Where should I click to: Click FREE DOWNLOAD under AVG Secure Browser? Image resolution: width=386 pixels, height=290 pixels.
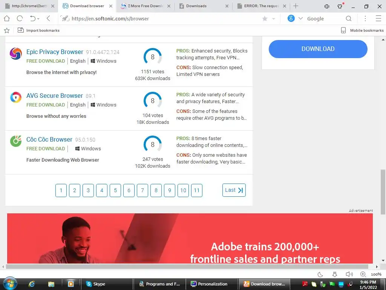tap(46, 105)
